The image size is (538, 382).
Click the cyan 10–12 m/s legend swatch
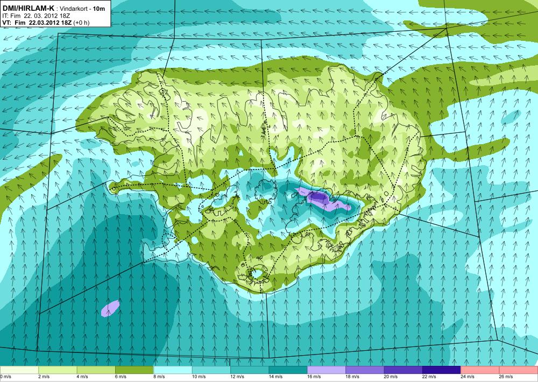pyautogui.click(x=211, y=370)
